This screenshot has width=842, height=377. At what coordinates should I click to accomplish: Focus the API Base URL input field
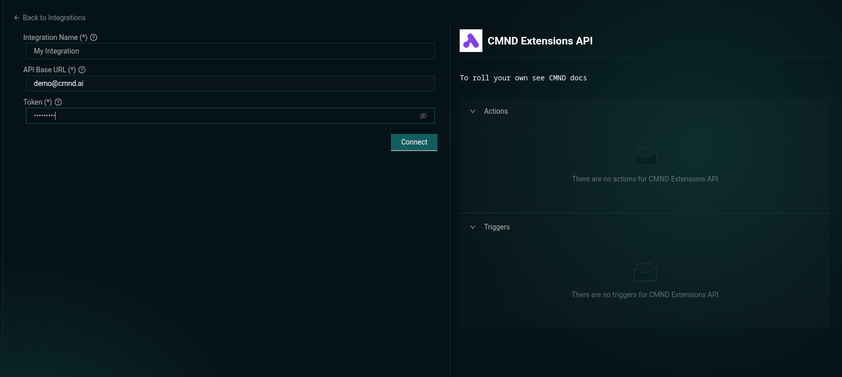coord(230,83)
